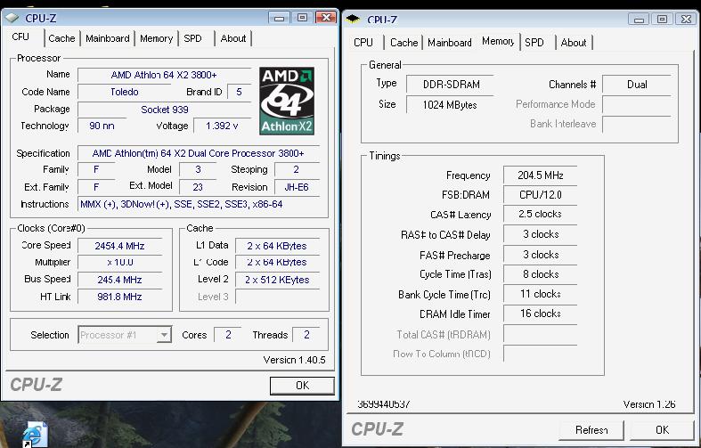Click the CPU-Z app icon in the left window title bar
Image resolution: width=701 pixels, height=448 pixels.
12,18
